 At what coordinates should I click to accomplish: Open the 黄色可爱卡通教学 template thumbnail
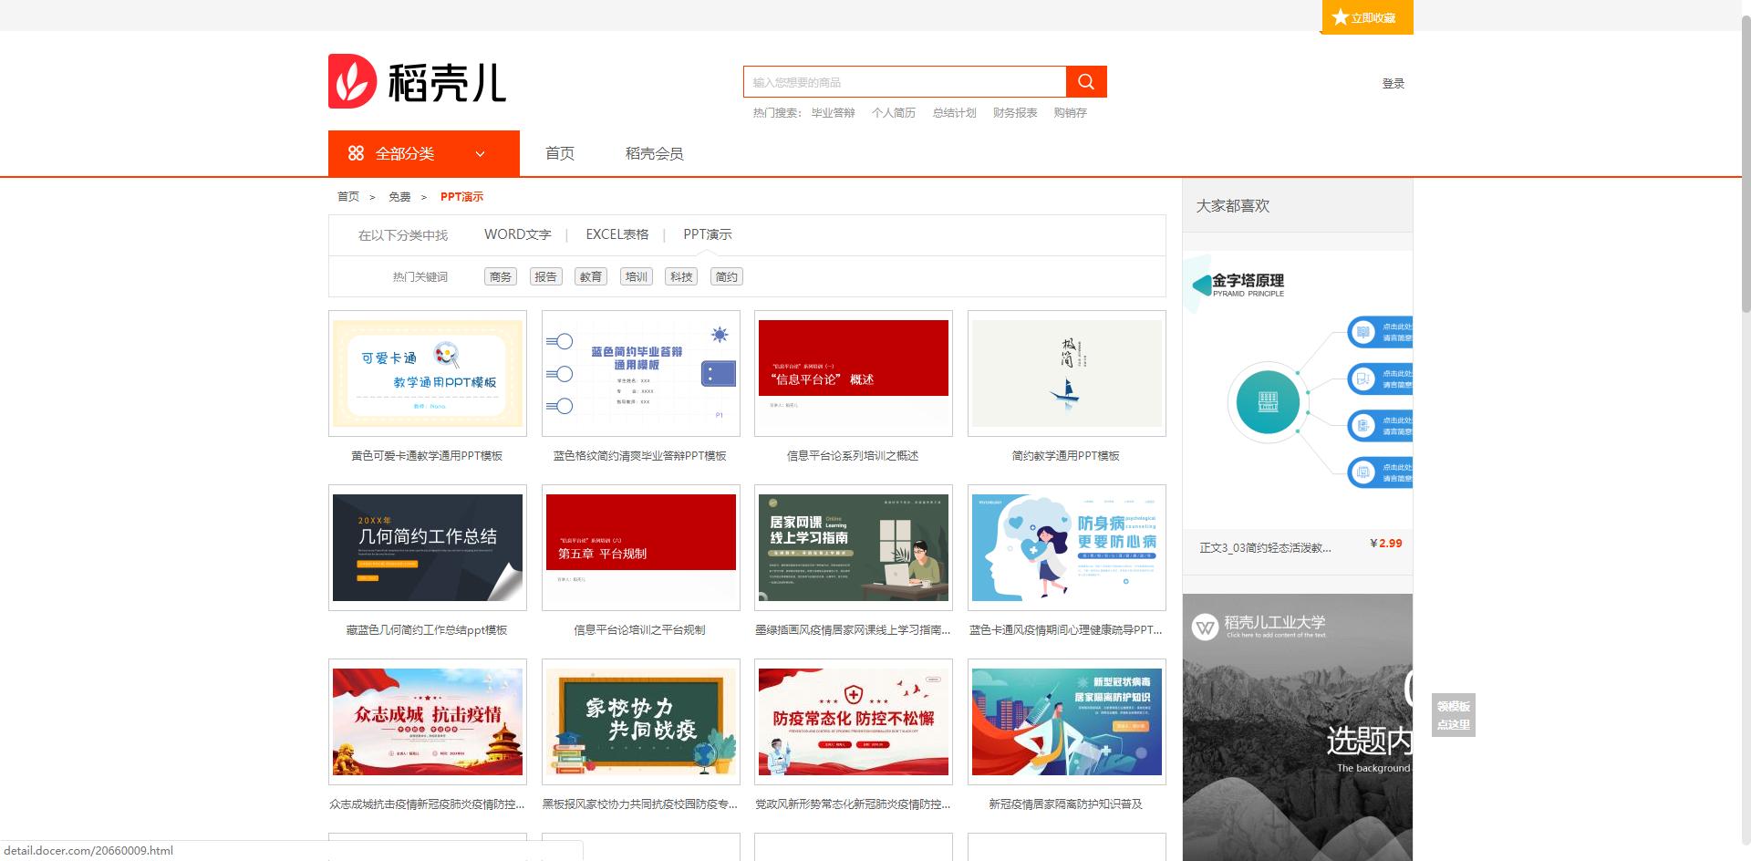pyautogui.click(x=428, y=374)
